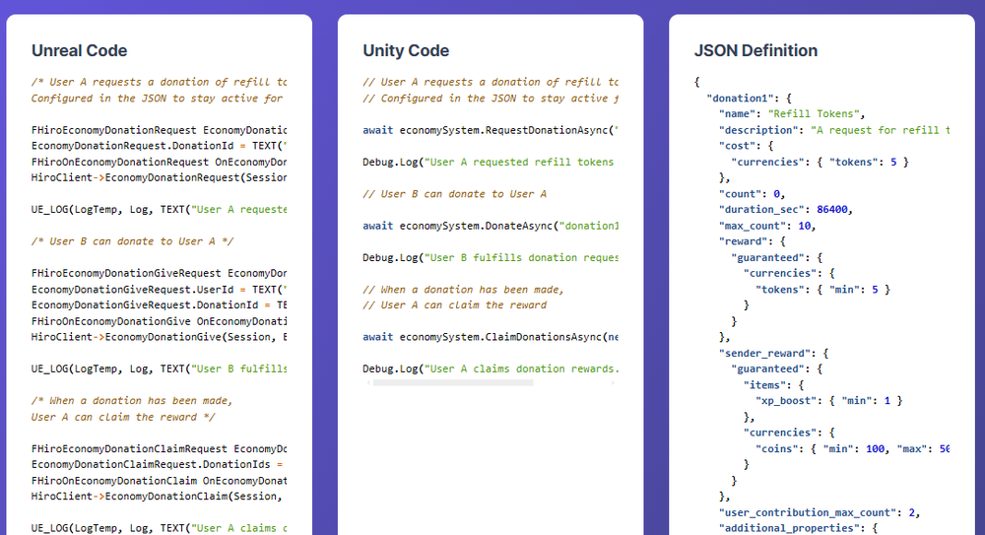Click JSON line "max_count": 10
Image resolution: width=985 pixels, height=535 pixels.
coord(767,226)
